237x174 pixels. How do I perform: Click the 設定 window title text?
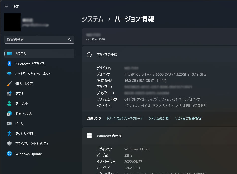point(16,6)
